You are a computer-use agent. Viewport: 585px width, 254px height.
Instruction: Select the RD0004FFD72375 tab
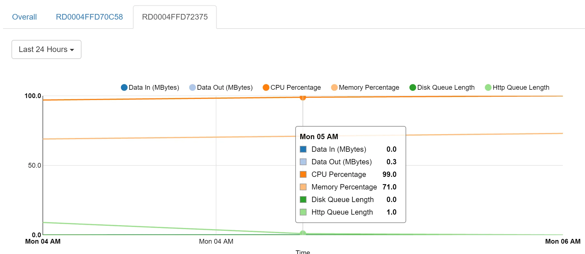[175, 17]
